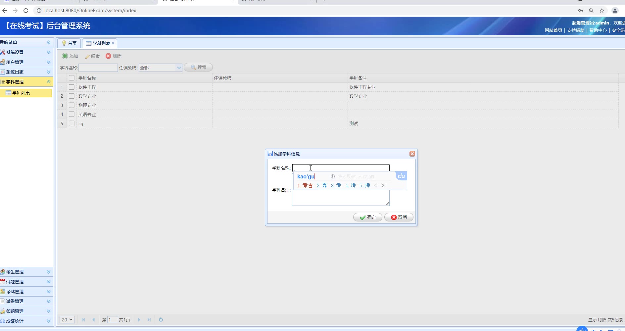Check the box for 软件工程 row
Image resolution: width=625 pixels, height=331 pixels.
[72, 87]
